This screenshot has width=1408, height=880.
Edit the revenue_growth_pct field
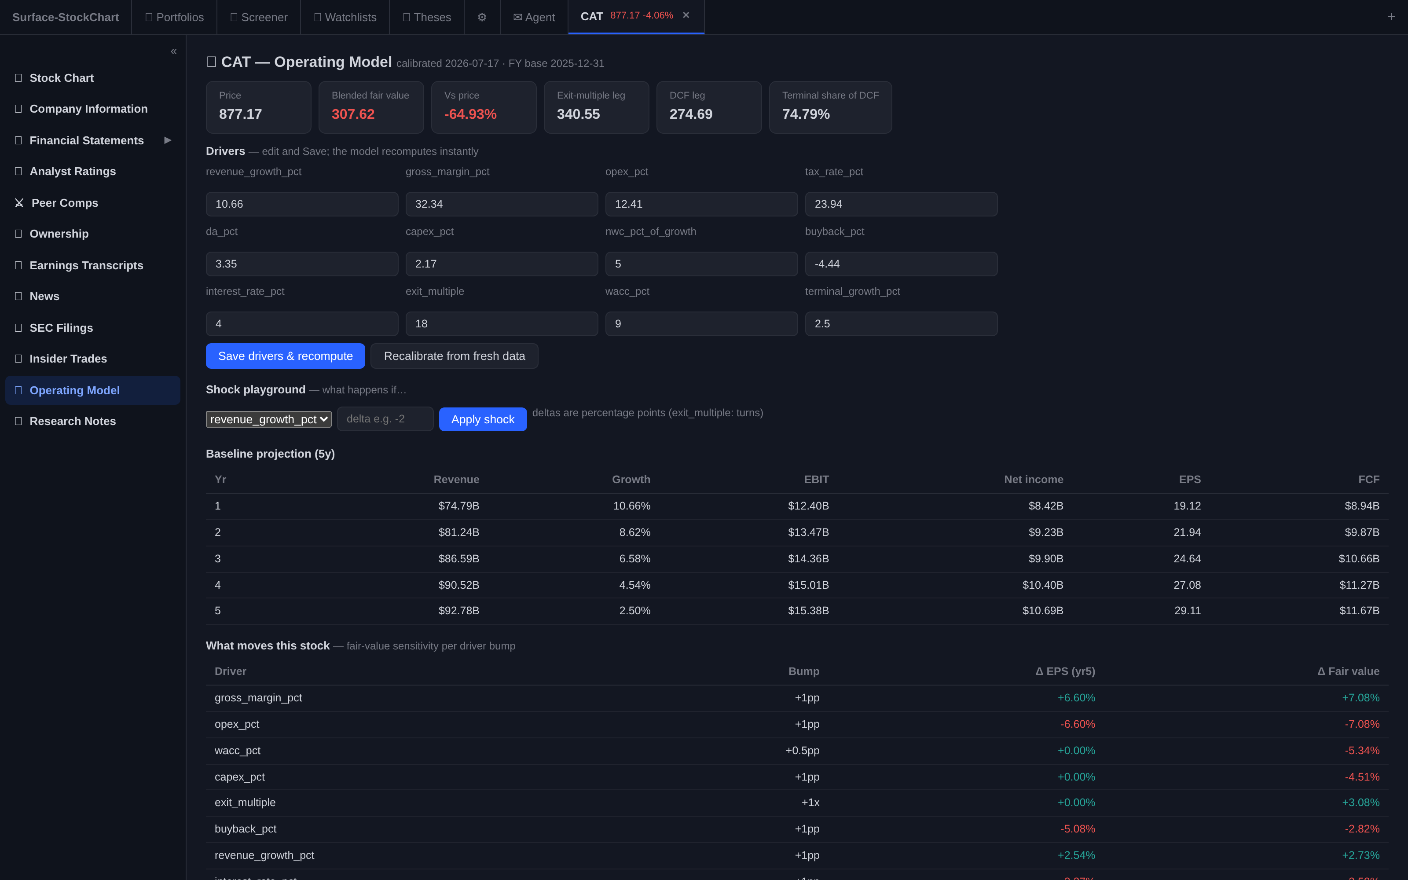[x=302, y=204]
